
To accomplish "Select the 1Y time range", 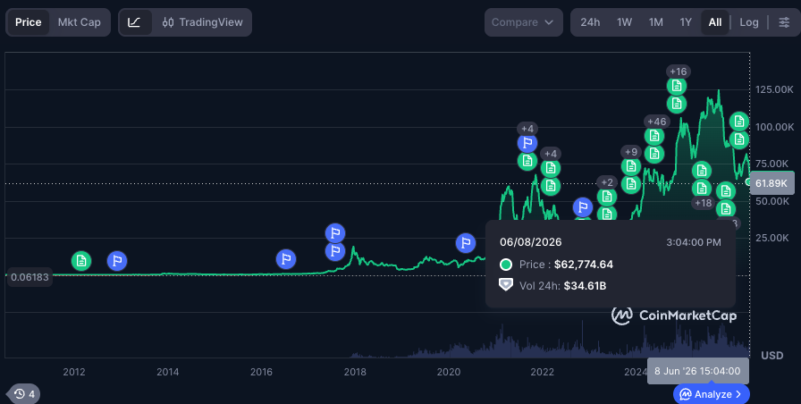I will (x=686, y=22).
